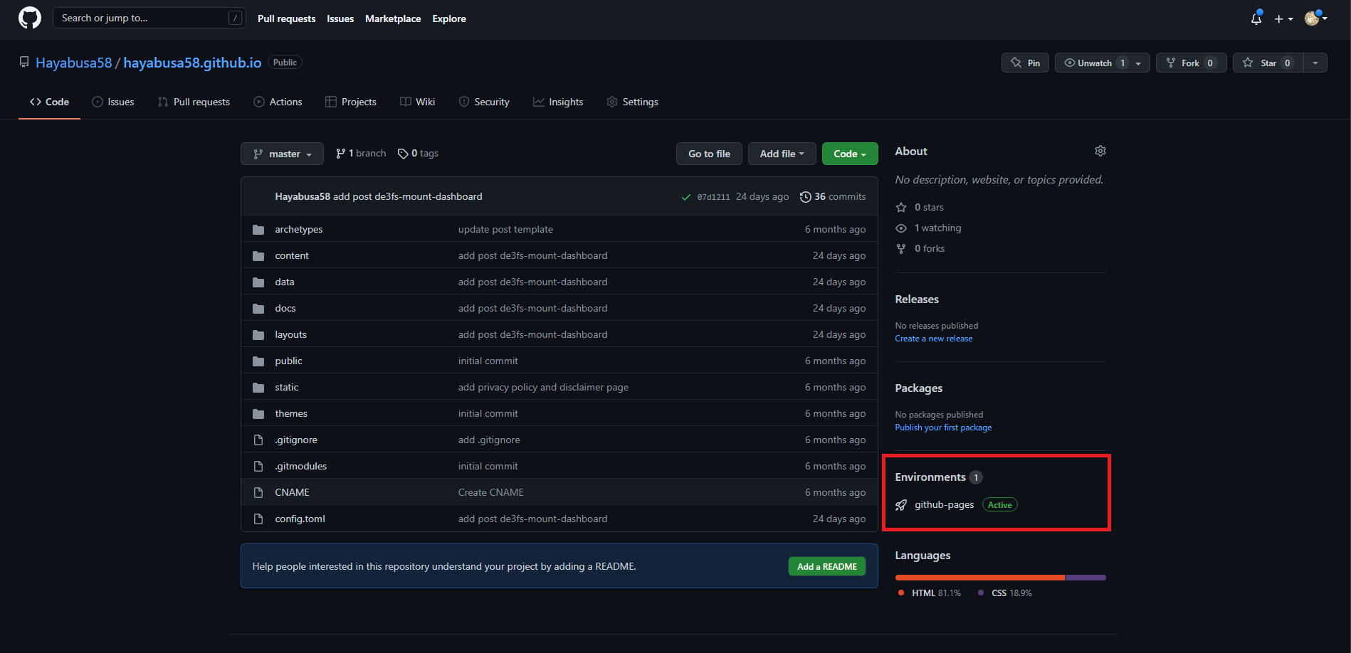Open the hayabusa58.github.io repository name link
The height and width of the screenshot is (653, 1351).
[192, 63]
